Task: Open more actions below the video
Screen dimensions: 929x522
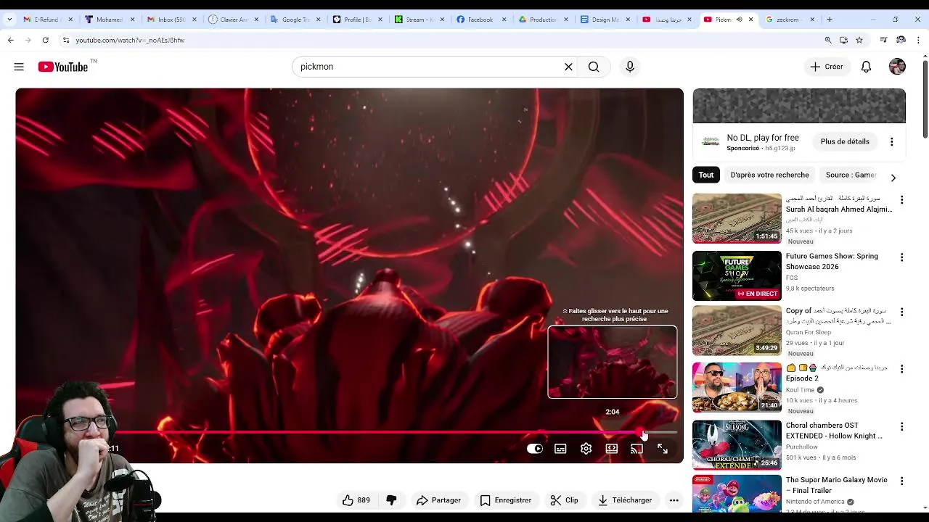Action: point(674,500)
